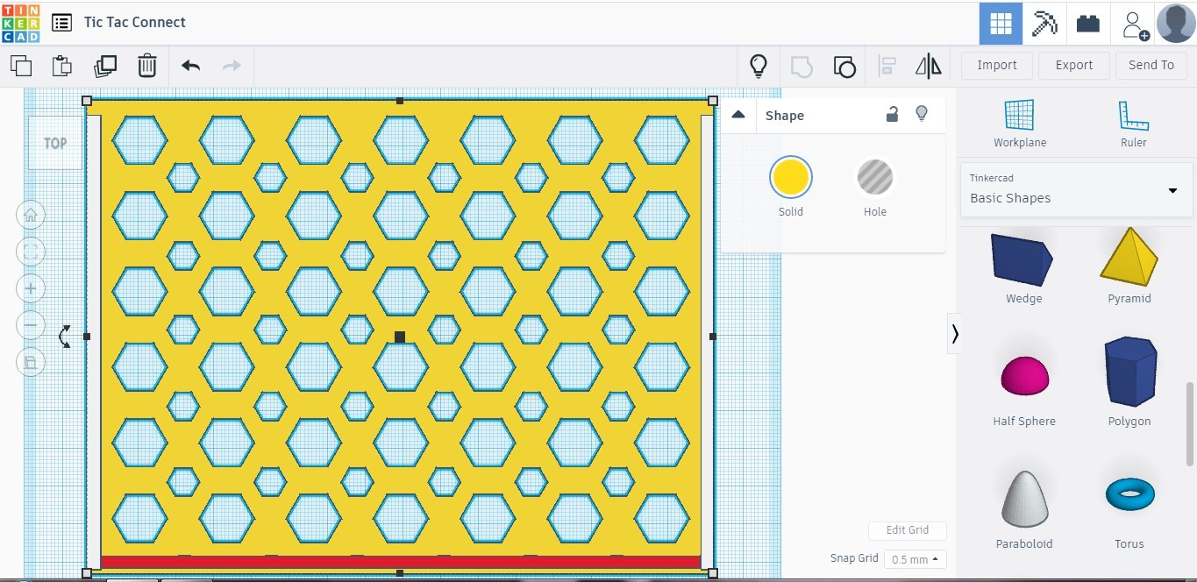Click the Paste tool icon
Viewport: 1197px width, 582px height.
(61, 65)
